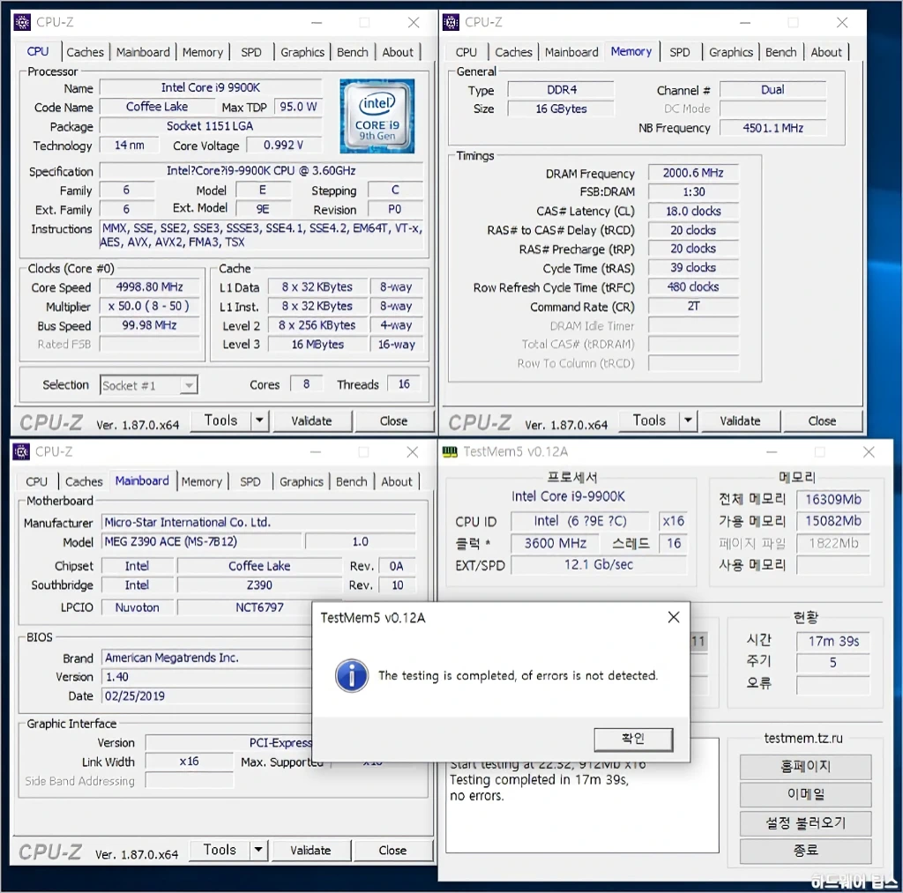
Task: Click CPU-Z app icon in CPU window title bar
Action: coord(22,22)
